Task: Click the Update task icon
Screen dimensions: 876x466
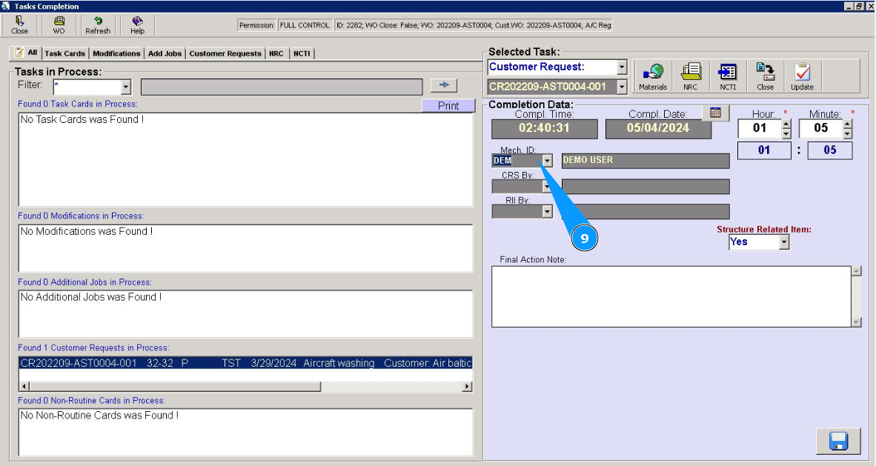Action: coord(802,76)
